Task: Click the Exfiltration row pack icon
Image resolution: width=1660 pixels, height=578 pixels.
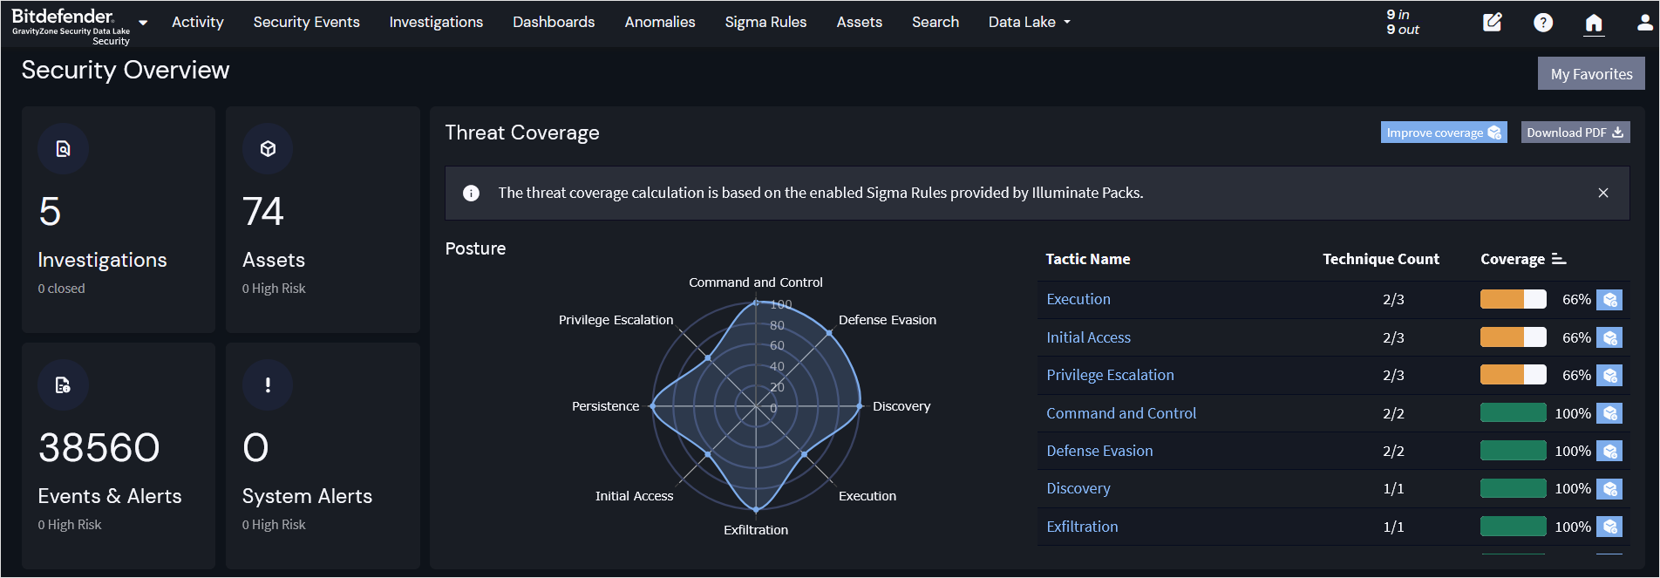Action: tap(1609, 527)
